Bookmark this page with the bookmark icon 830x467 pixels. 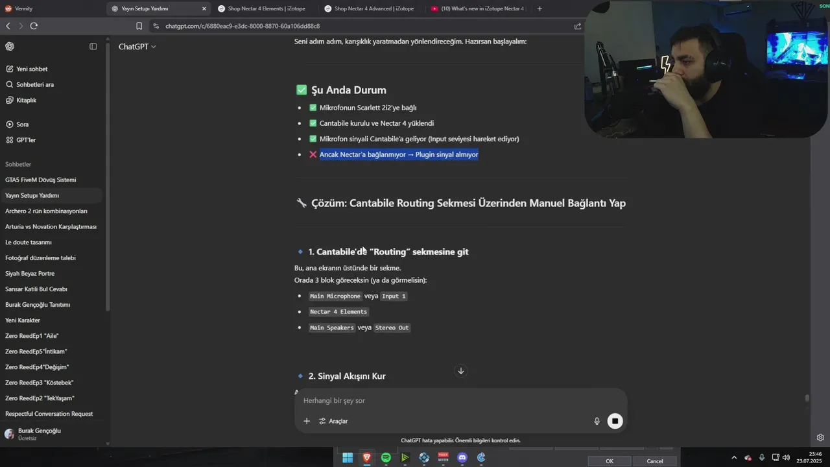click(x=139, y=26)
